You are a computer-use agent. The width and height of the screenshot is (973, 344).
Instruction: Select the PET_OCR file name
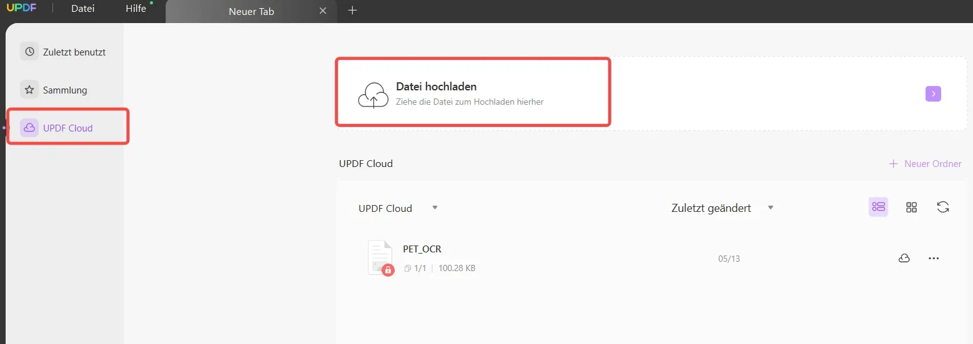[x=422, y=249]
